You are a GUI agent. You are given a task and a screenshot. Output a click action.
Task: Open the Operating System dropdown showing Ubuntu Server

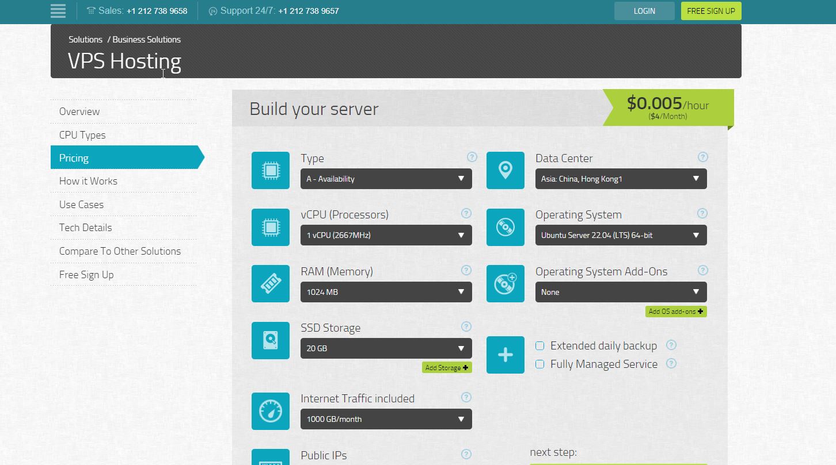[621, 235]
